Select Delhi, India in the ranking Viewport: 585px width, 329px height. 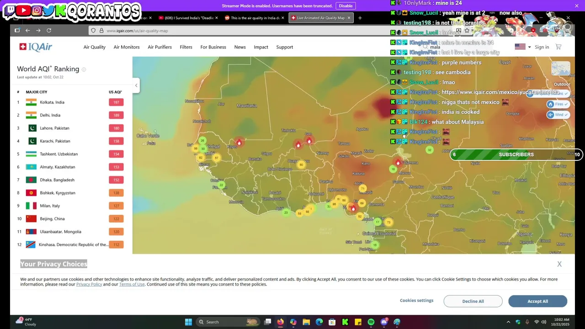coord(70,115)
